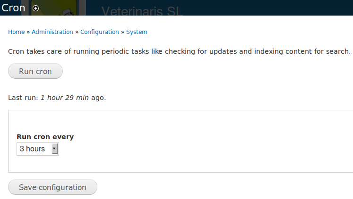The height and width of the screenshot is (199, 353).
Task: Click the small arrow on the interval dropdown
Action: [54, 149]
